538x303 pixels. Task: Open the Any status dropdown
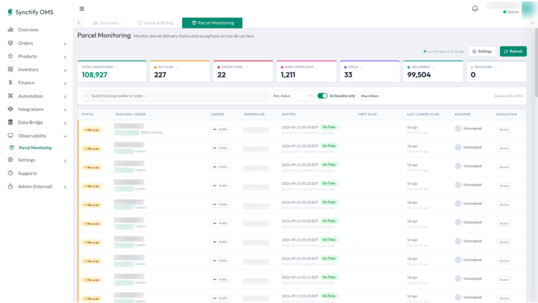click(292, 96)
